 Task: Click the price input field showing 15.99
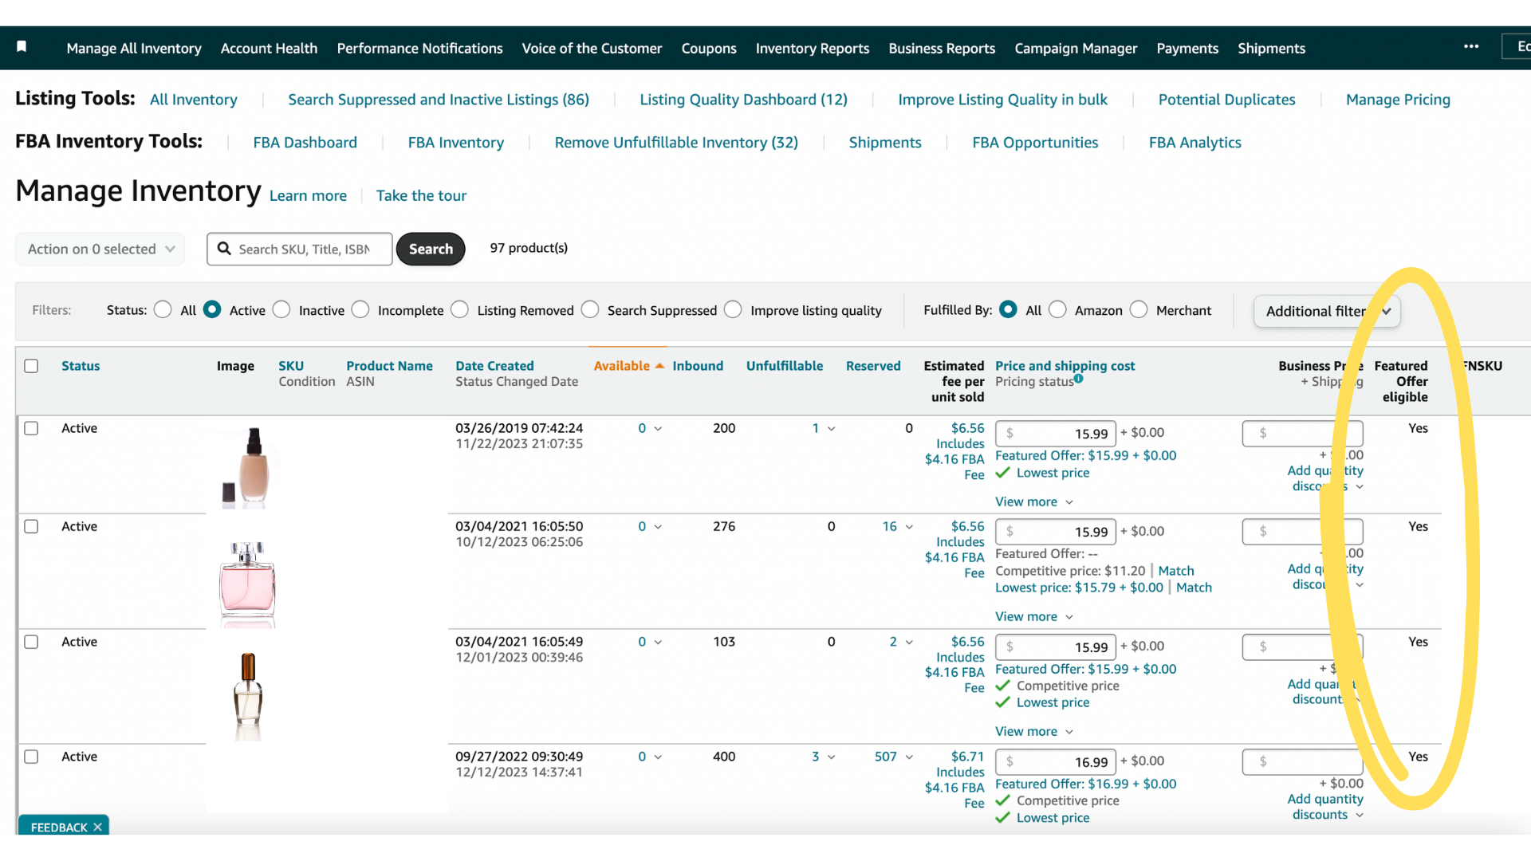tap(1056, 433)
